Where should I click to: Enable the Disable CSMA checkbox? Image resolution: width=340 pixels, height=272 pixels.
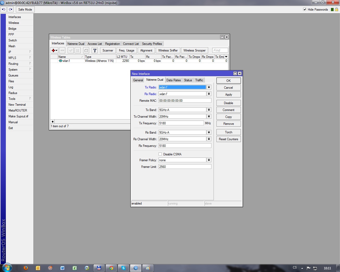click(x=160, y=154)
